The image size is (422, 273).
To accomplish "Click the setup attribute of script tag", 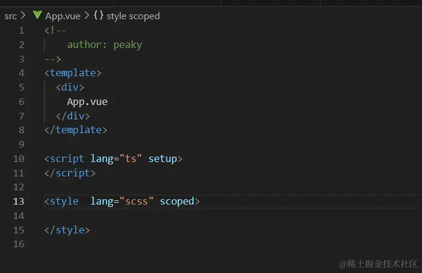I will pos(162,159).
